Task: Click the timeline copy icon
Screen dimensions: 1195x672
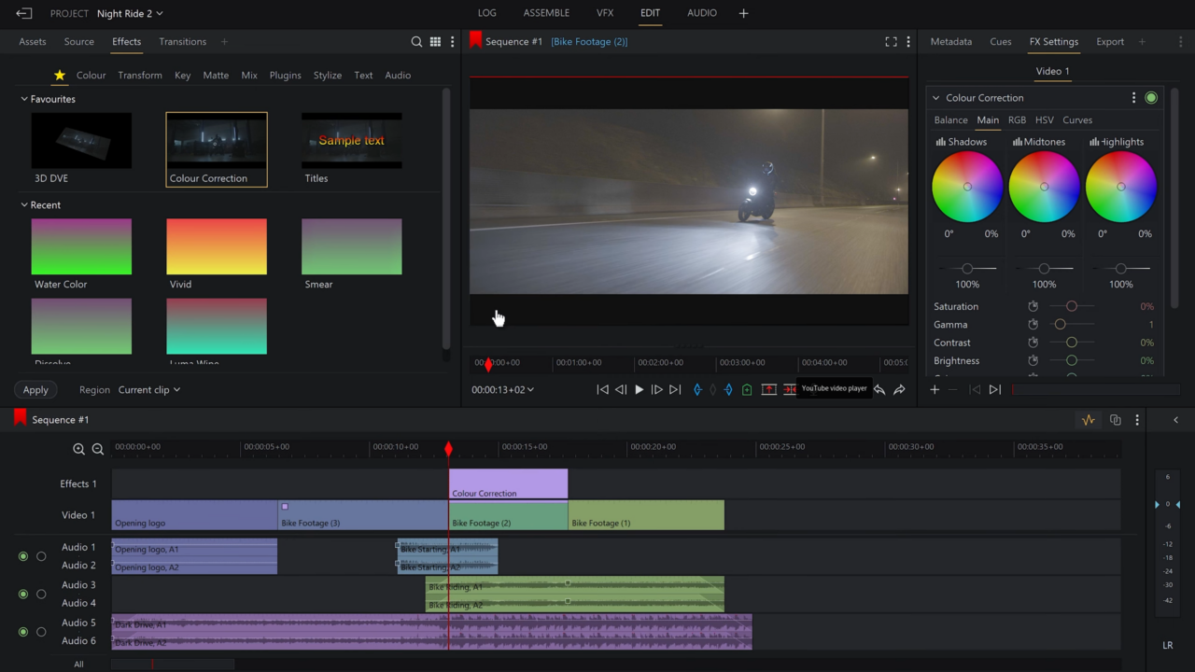Action: point(1115,420)
